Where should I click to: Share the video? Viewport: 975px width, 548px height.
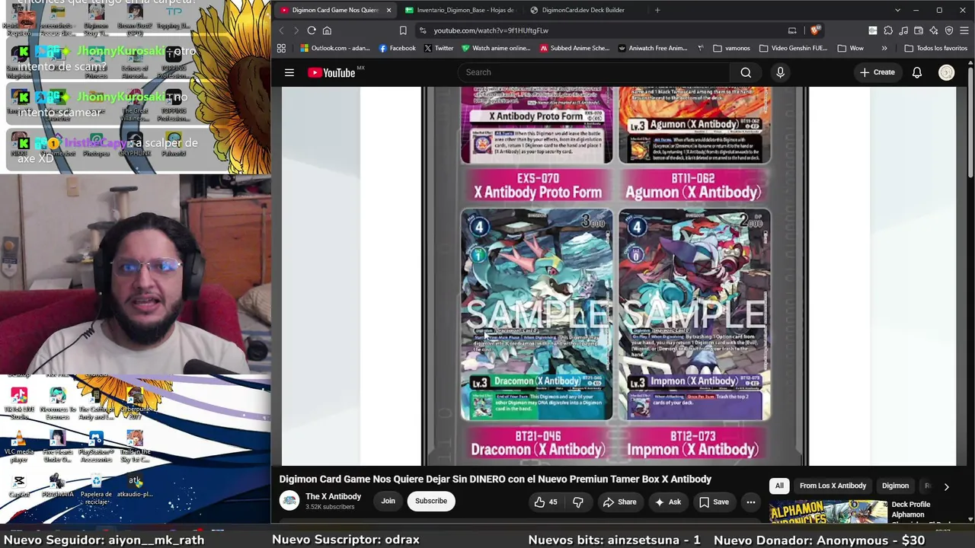coord(619,502)
